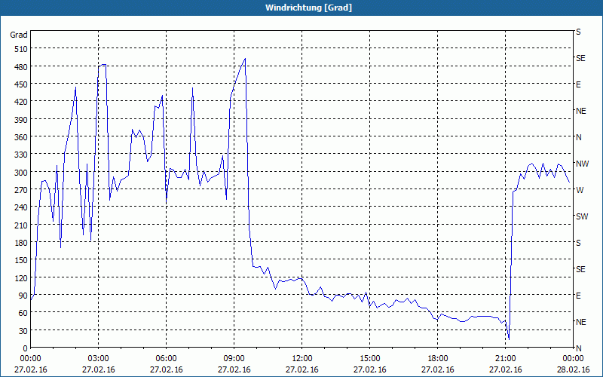This screenshot has width=603, height=377.
Task: Click the Windrichtung [Grad] chart title
Action: (308, 8)
